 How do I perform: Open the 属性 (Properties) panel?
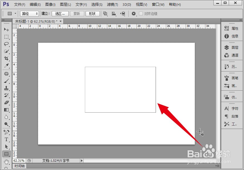(x=231, y=28)
